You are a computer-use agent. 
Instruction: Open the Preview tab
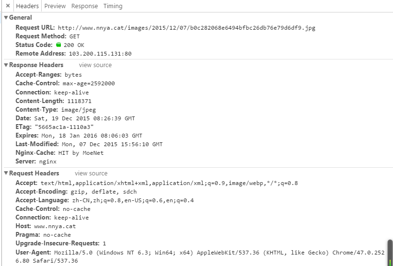[x=55, y=6]
